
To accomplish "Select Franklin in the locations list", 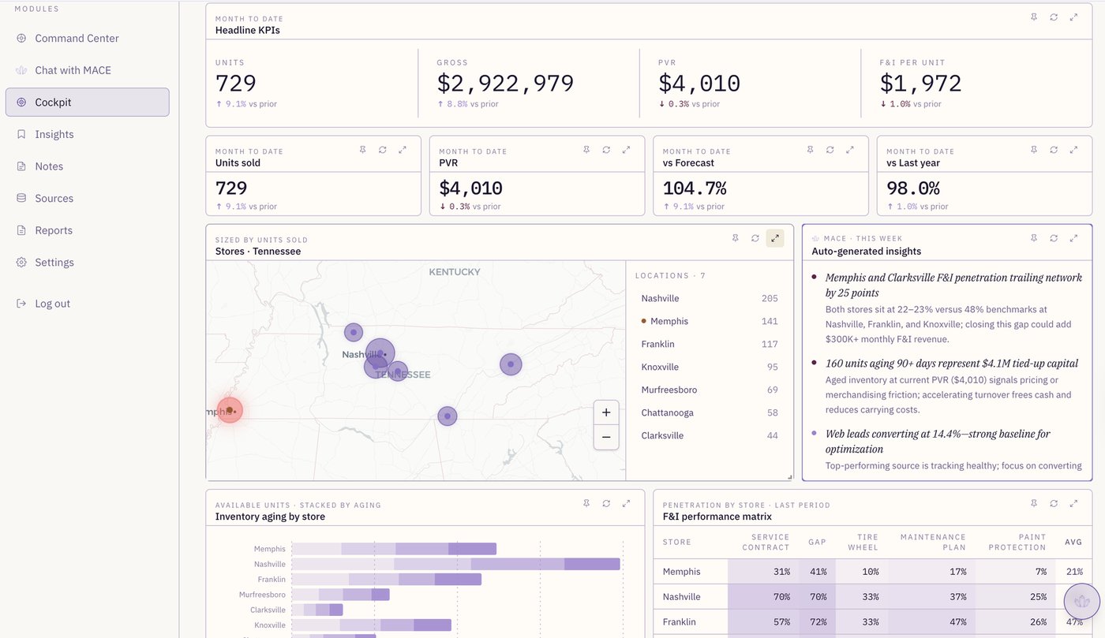I will (710, 344).
